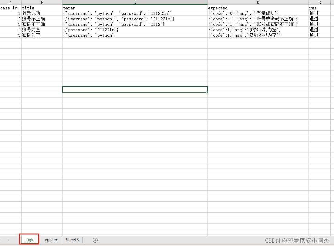Select res cell 通过 for case 4
This screenshot has height=246, width=334.
coord(319,30)
